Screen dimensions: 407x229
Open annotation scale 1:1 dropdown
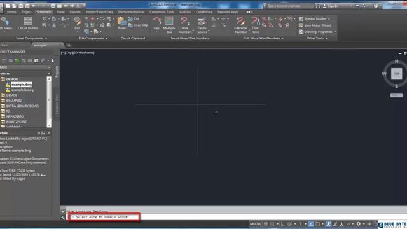[350, 224]
